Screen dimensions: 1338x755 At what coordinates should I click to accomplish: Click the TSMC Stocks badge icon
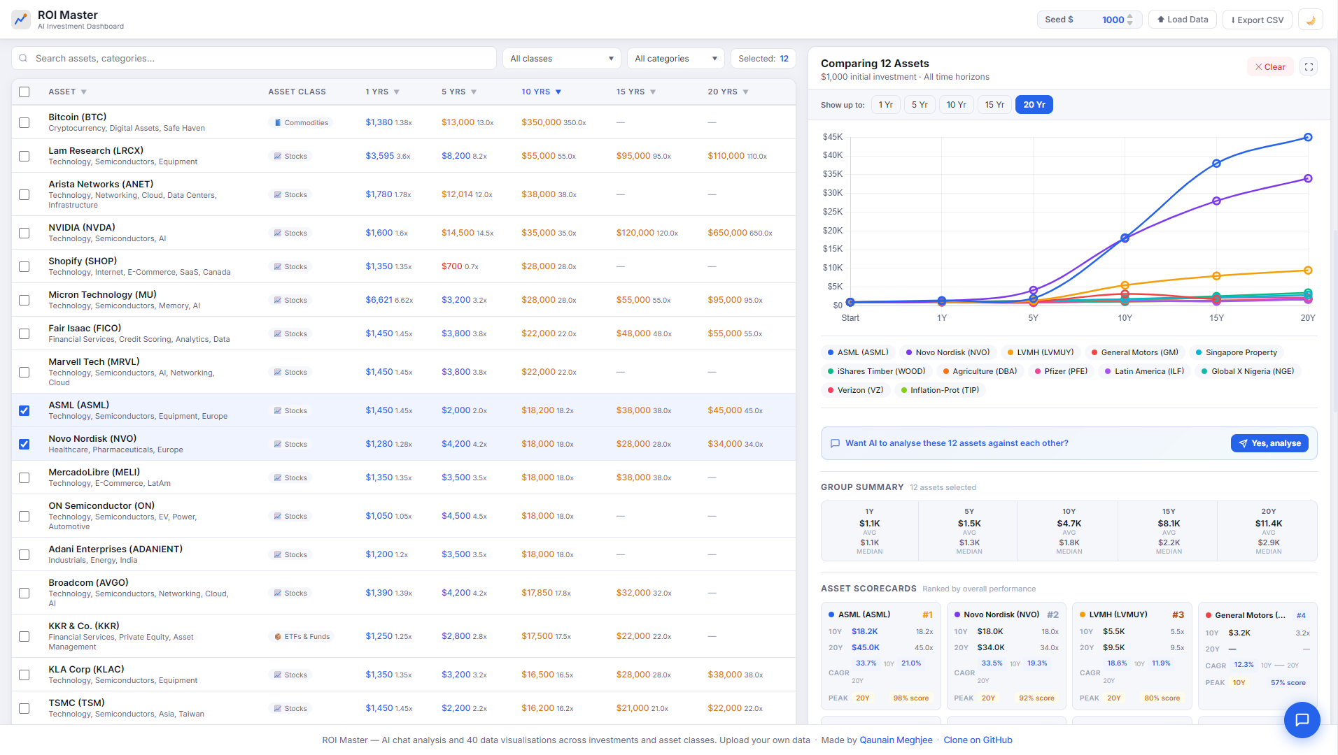tap(278, 709)
